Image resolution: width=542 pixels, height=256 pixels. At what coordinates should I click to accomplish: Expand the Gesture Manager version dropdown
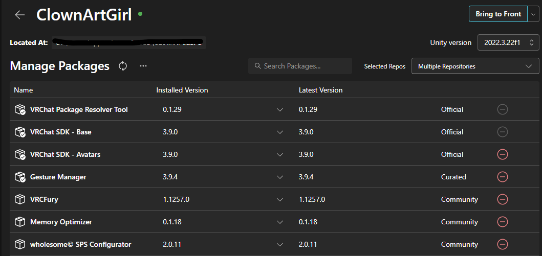(x=280, y=177)
